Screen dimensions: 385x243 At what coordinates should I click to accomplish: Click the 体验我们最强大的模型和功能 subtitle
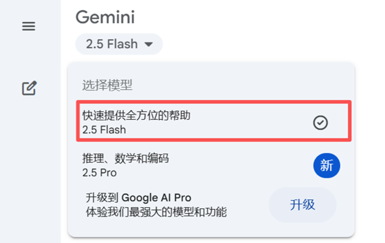[x=156, y=211]
